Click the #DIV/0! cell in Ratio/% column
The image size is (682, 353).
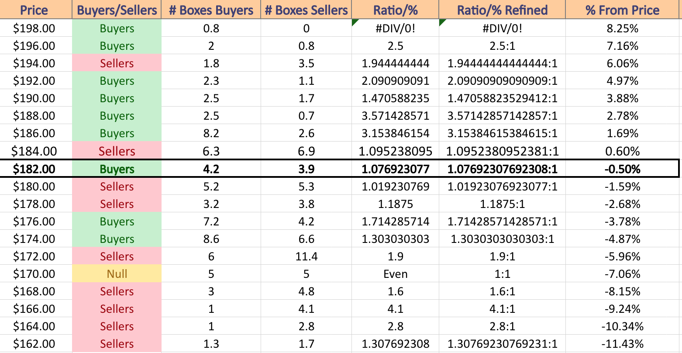coord(395,28)
